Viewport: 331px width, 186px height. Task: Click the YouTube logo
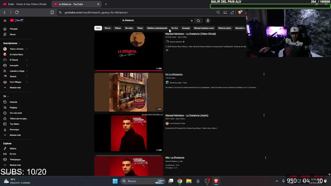click(17, 20)
